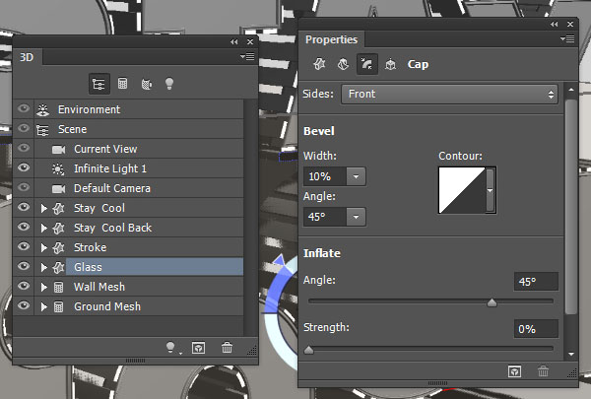
Task: Hide the Glass object
Action: coord(24,266)
